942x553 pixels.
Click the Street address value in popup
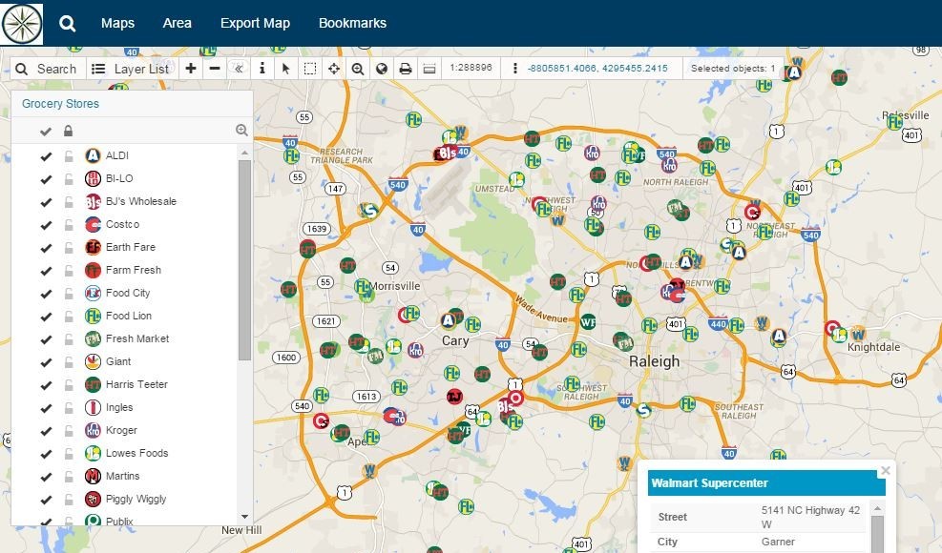point(810,517)
